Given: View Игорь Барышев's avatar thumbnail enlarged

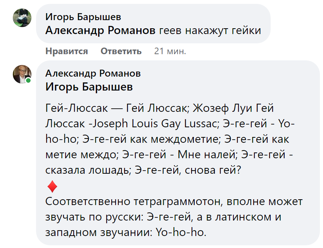Looking at the screenshot, I should [21, 19].
